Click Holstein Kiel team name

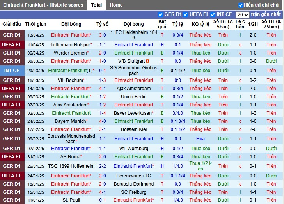tap(134, 129)
